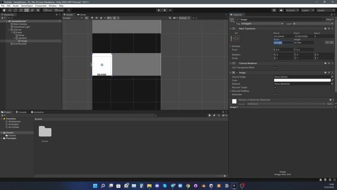
Task: Open the anchor presets box
Action: coord(236,39)
